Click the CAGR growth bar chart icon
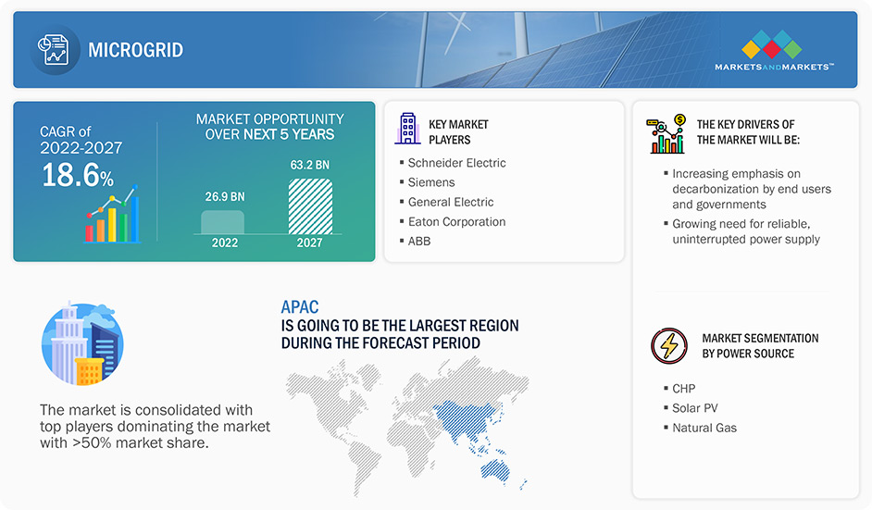 click(x=112, y=217)
